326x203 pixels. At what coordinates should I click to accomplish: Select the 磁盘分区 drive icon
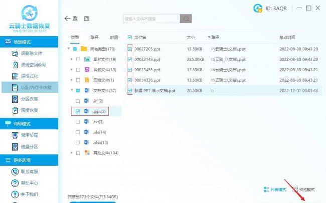pyautogui.click(x=15, y=147)
